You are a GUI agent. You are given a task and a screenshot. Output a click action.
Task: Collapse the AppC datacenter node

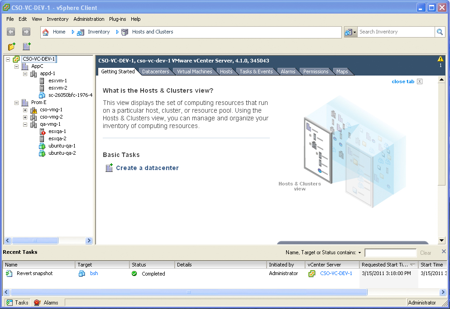[17, 67]
